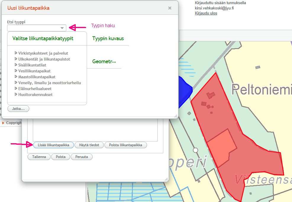Click the Poista liikuntapaikka button

click(125, 145)
